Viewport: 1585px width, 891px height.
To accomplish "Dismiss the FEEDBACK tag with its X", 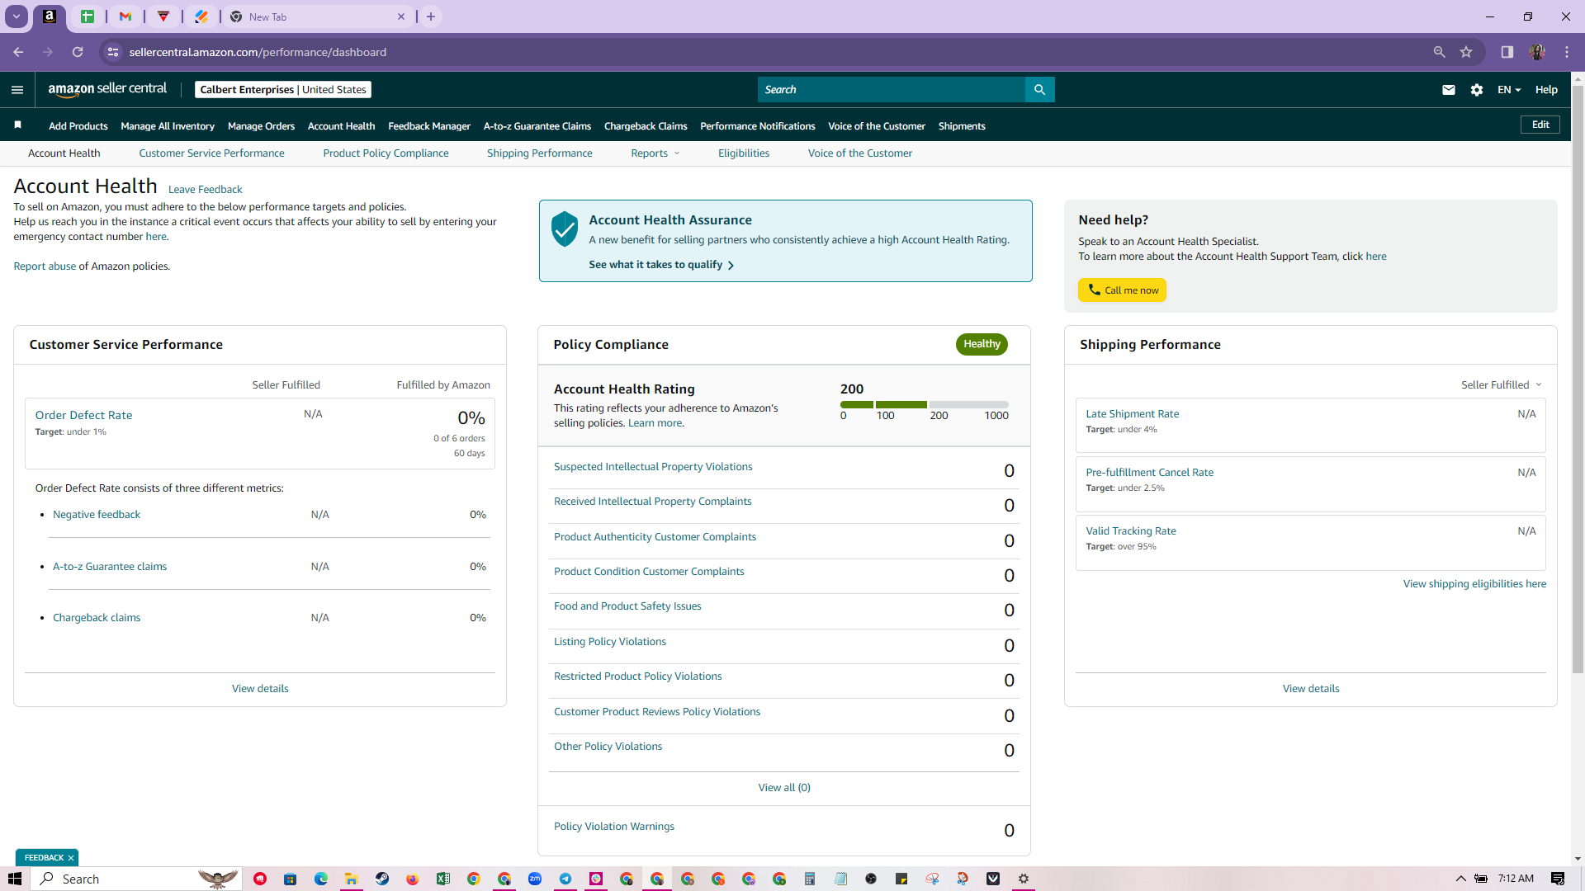I will [x=71, y=858].
